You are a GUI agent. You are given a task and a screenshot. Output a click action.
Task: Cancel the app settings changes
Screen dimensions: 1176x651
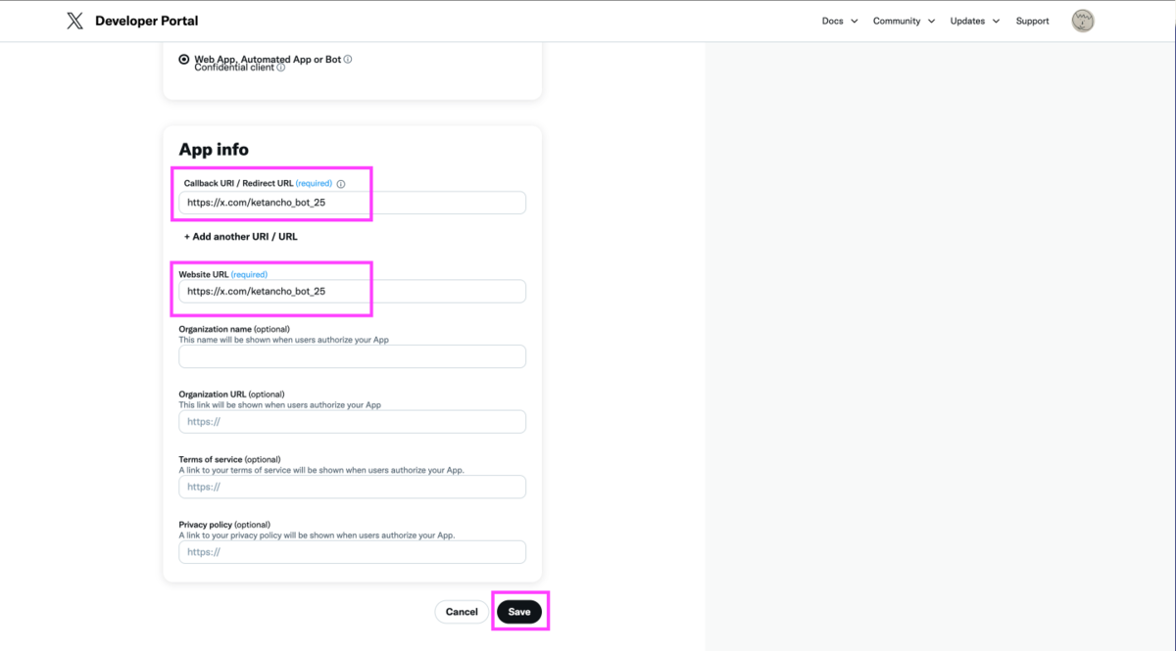tap(462, 612)
